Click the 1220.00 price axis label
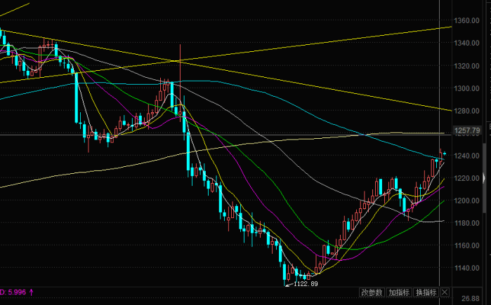This screenshot has height=305, width=491. (466, 178)
